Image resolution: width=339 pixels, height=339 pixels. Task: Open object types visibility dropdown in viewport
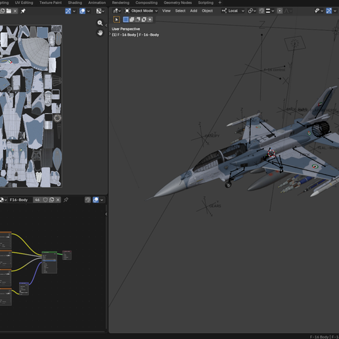[x=319, y=11]
